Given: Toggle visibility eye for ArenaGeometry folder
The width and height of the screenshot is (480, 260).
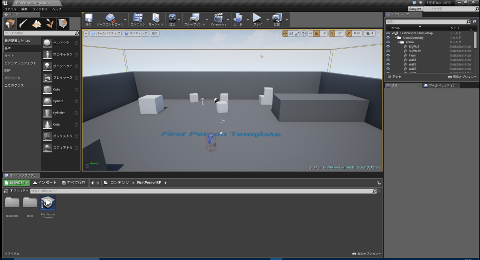Looking at the screenshot, I should 388,38.
